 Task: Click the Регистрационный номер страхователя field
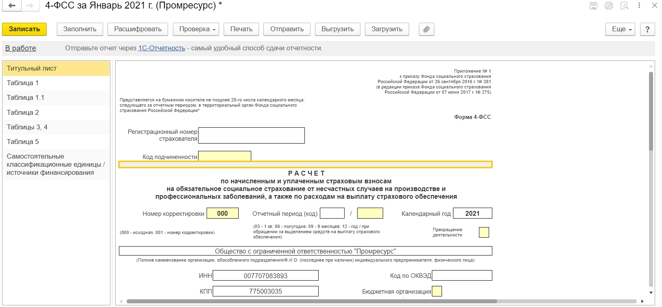pyautogui.click(x=251, y=135)
